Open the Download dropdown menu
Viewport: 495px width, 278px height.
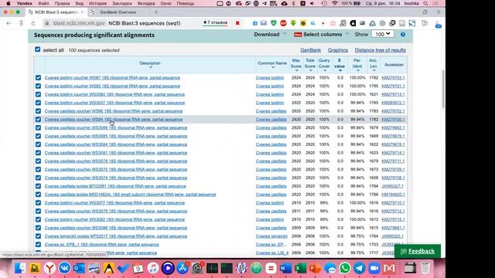pos(270,34)
